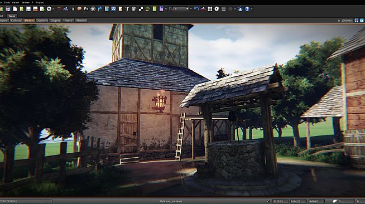Start the game with play button
This screenshot has height=204, width=365.
(x=240, y=9)
